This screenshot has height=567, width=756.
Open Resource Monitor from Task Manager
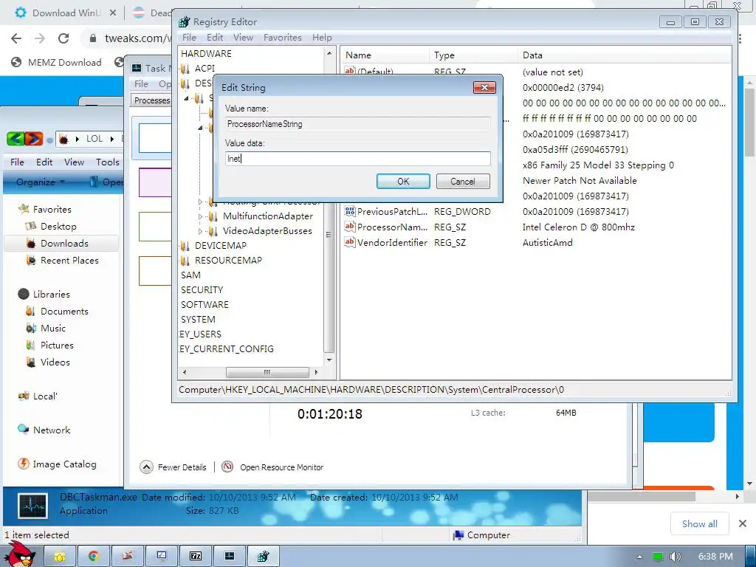(x=272, y=467)
